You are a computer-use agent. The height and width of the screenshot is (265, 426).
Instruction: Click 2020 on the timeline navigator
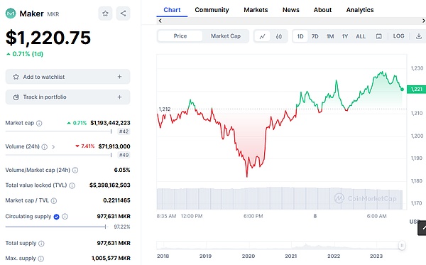click(x=248, y=256)
